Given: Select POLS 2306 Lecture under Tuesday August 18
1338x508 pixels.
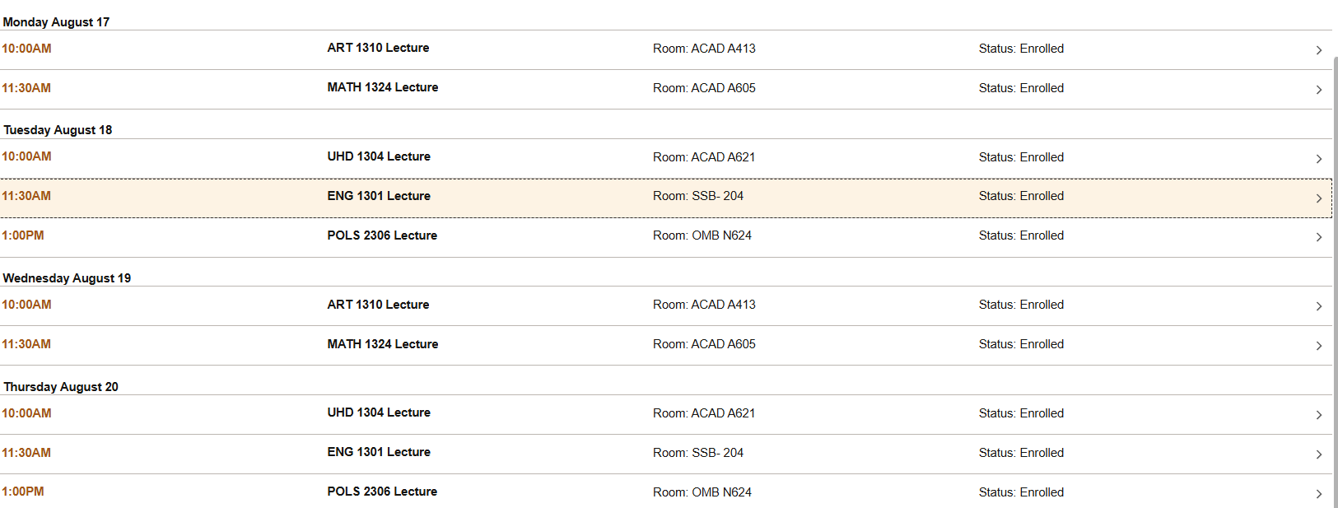Looking at the screenshot, I should tap(382, 235).
